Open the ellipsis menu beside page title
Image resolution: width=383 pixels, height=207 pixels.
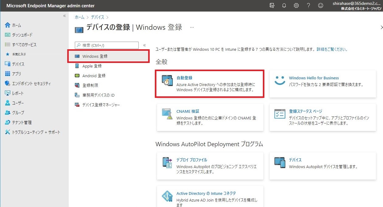(x=192, y=27)
